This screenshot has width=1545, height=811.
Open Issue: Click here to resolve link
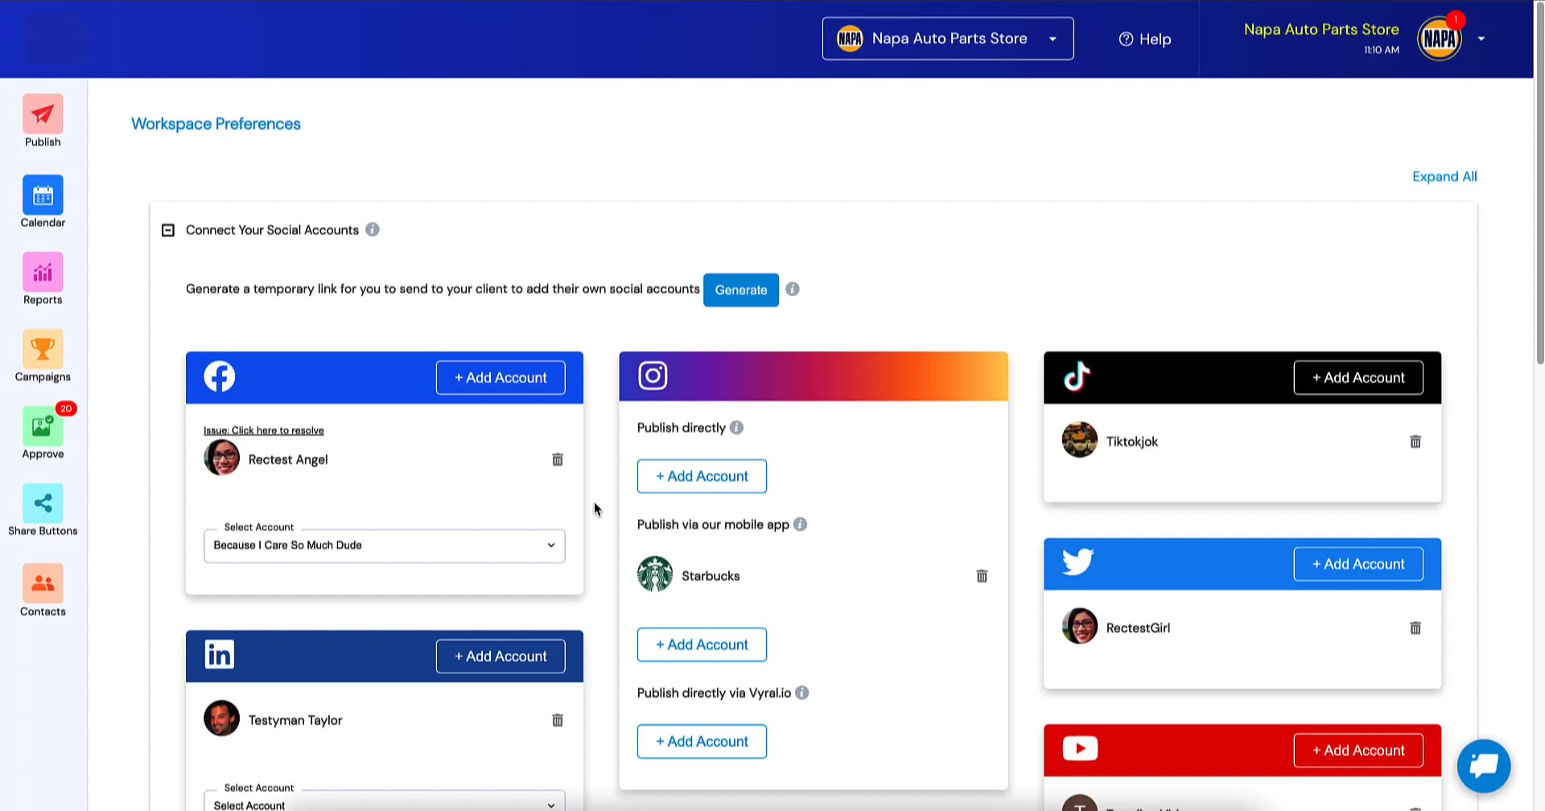[263, 430]
